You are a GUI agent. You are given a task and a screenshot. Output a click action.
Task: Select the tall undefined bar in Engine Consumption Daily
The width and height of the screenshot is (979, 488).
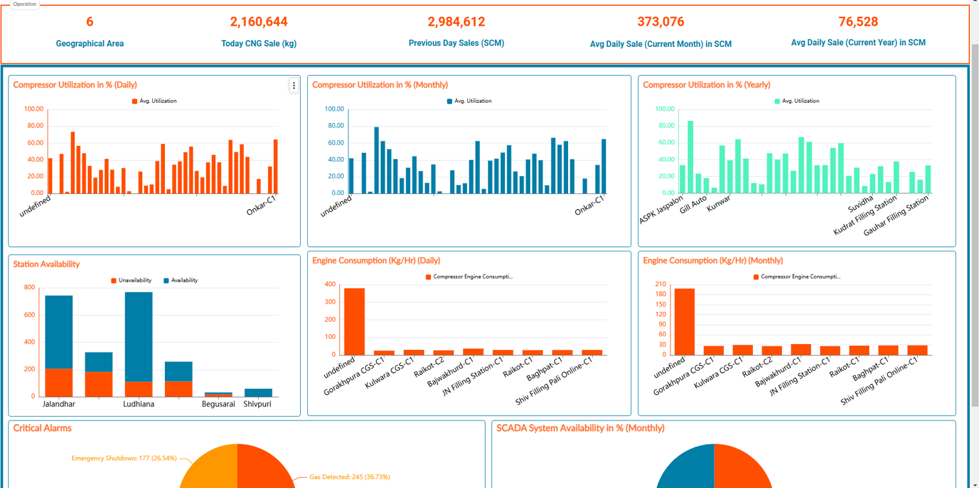(x=354, y=321)
